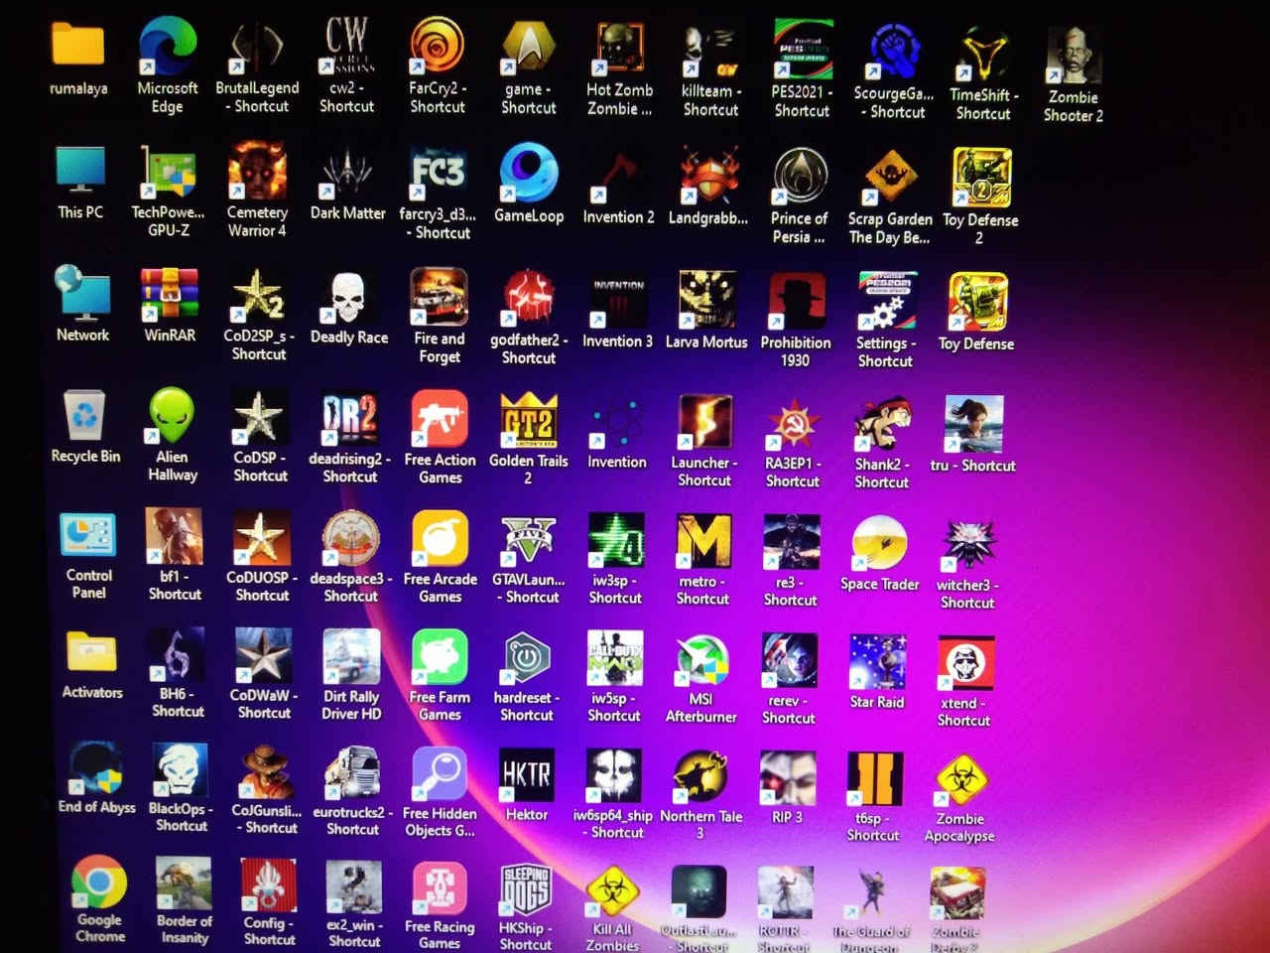Click the Cemetery Warrior 4 icon

[x=257, y=172]
